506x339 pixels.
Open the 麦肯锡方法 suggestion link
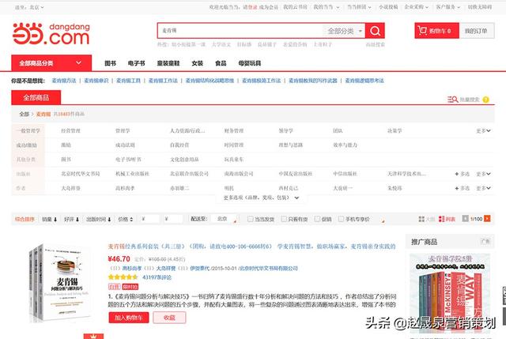click(x=64, y=81)
